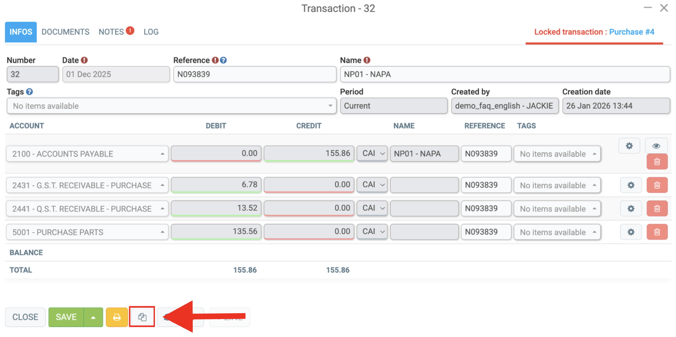Screen dimensions: 676x337
Task: Open CAI currency dropdown on Q.S.T. line
Action: (372, 208)
